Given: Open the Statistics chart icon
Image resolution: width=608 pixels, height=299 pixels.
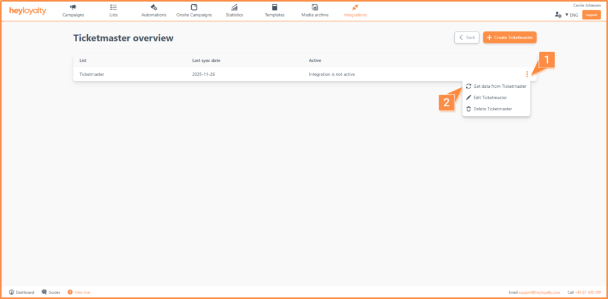Looking at the screenshot, I should pos(235,7).
